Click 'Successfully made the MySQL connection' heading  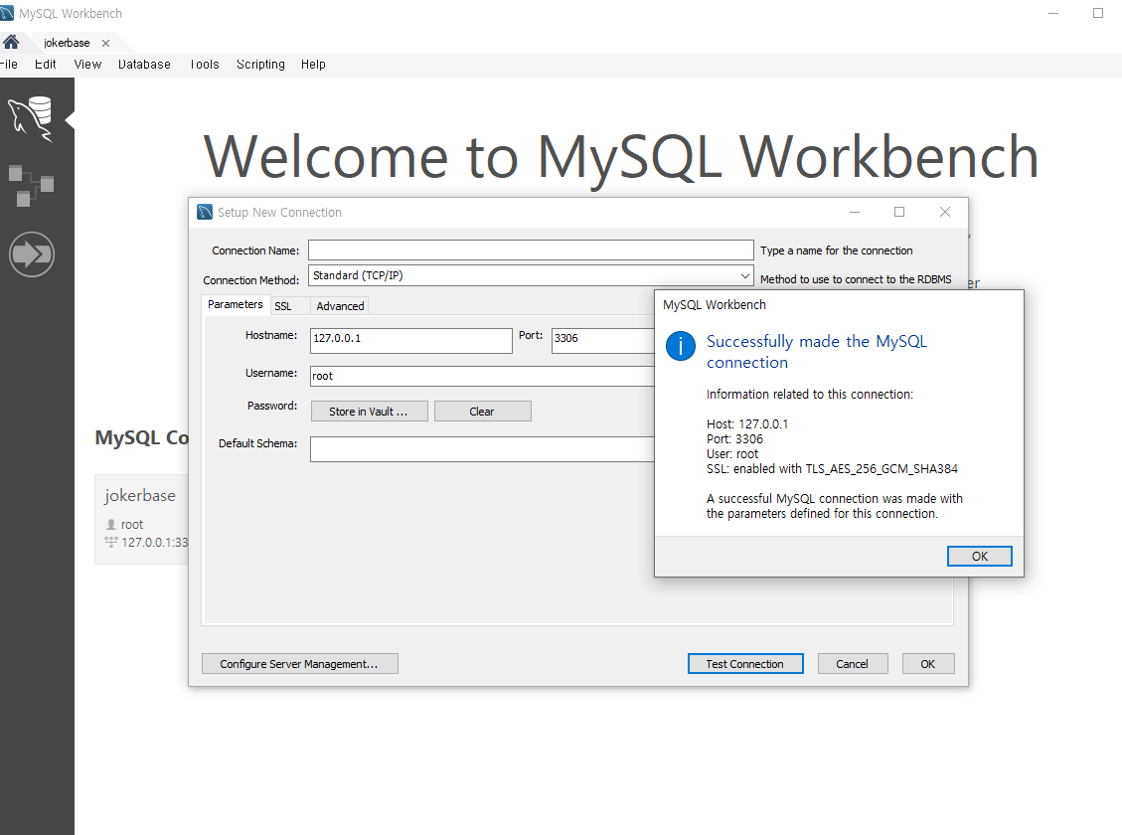coord(817,351)
